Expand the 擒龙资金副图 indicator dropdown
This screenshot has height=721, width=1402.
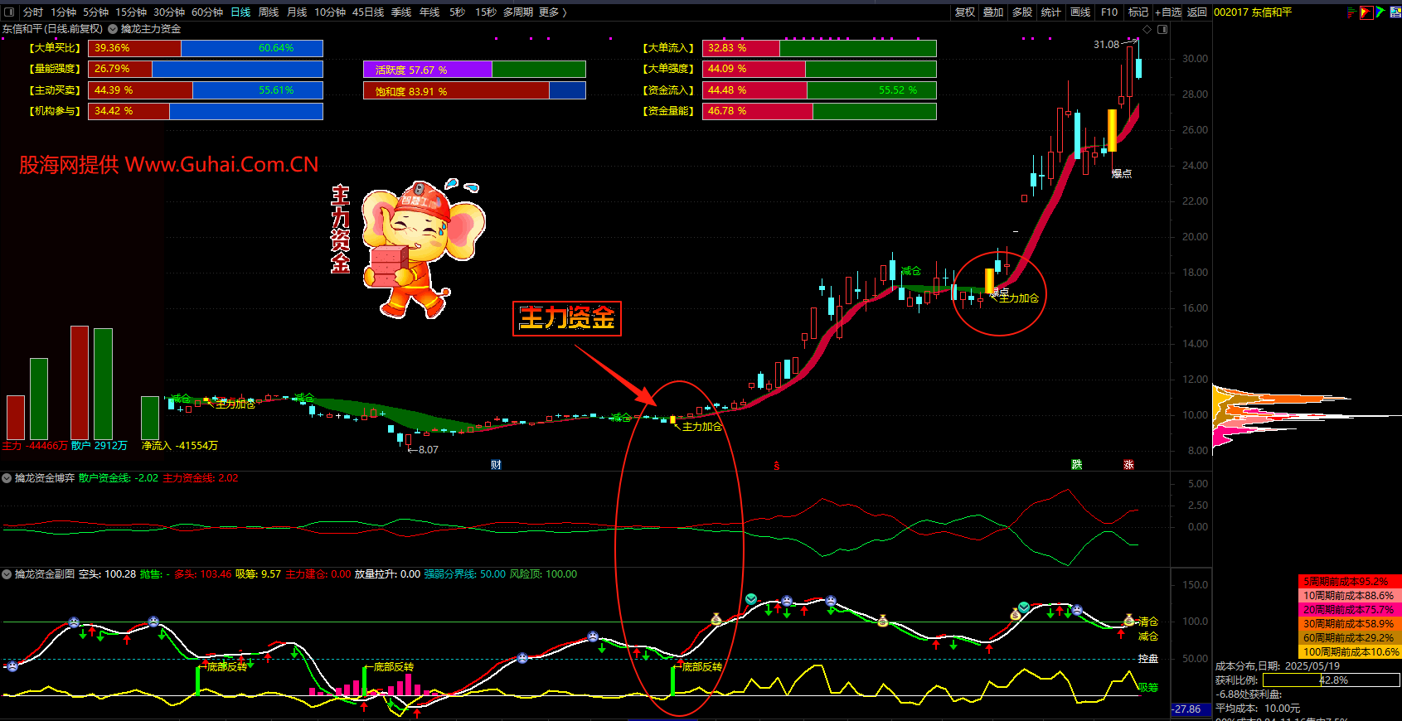pos(7,573)
